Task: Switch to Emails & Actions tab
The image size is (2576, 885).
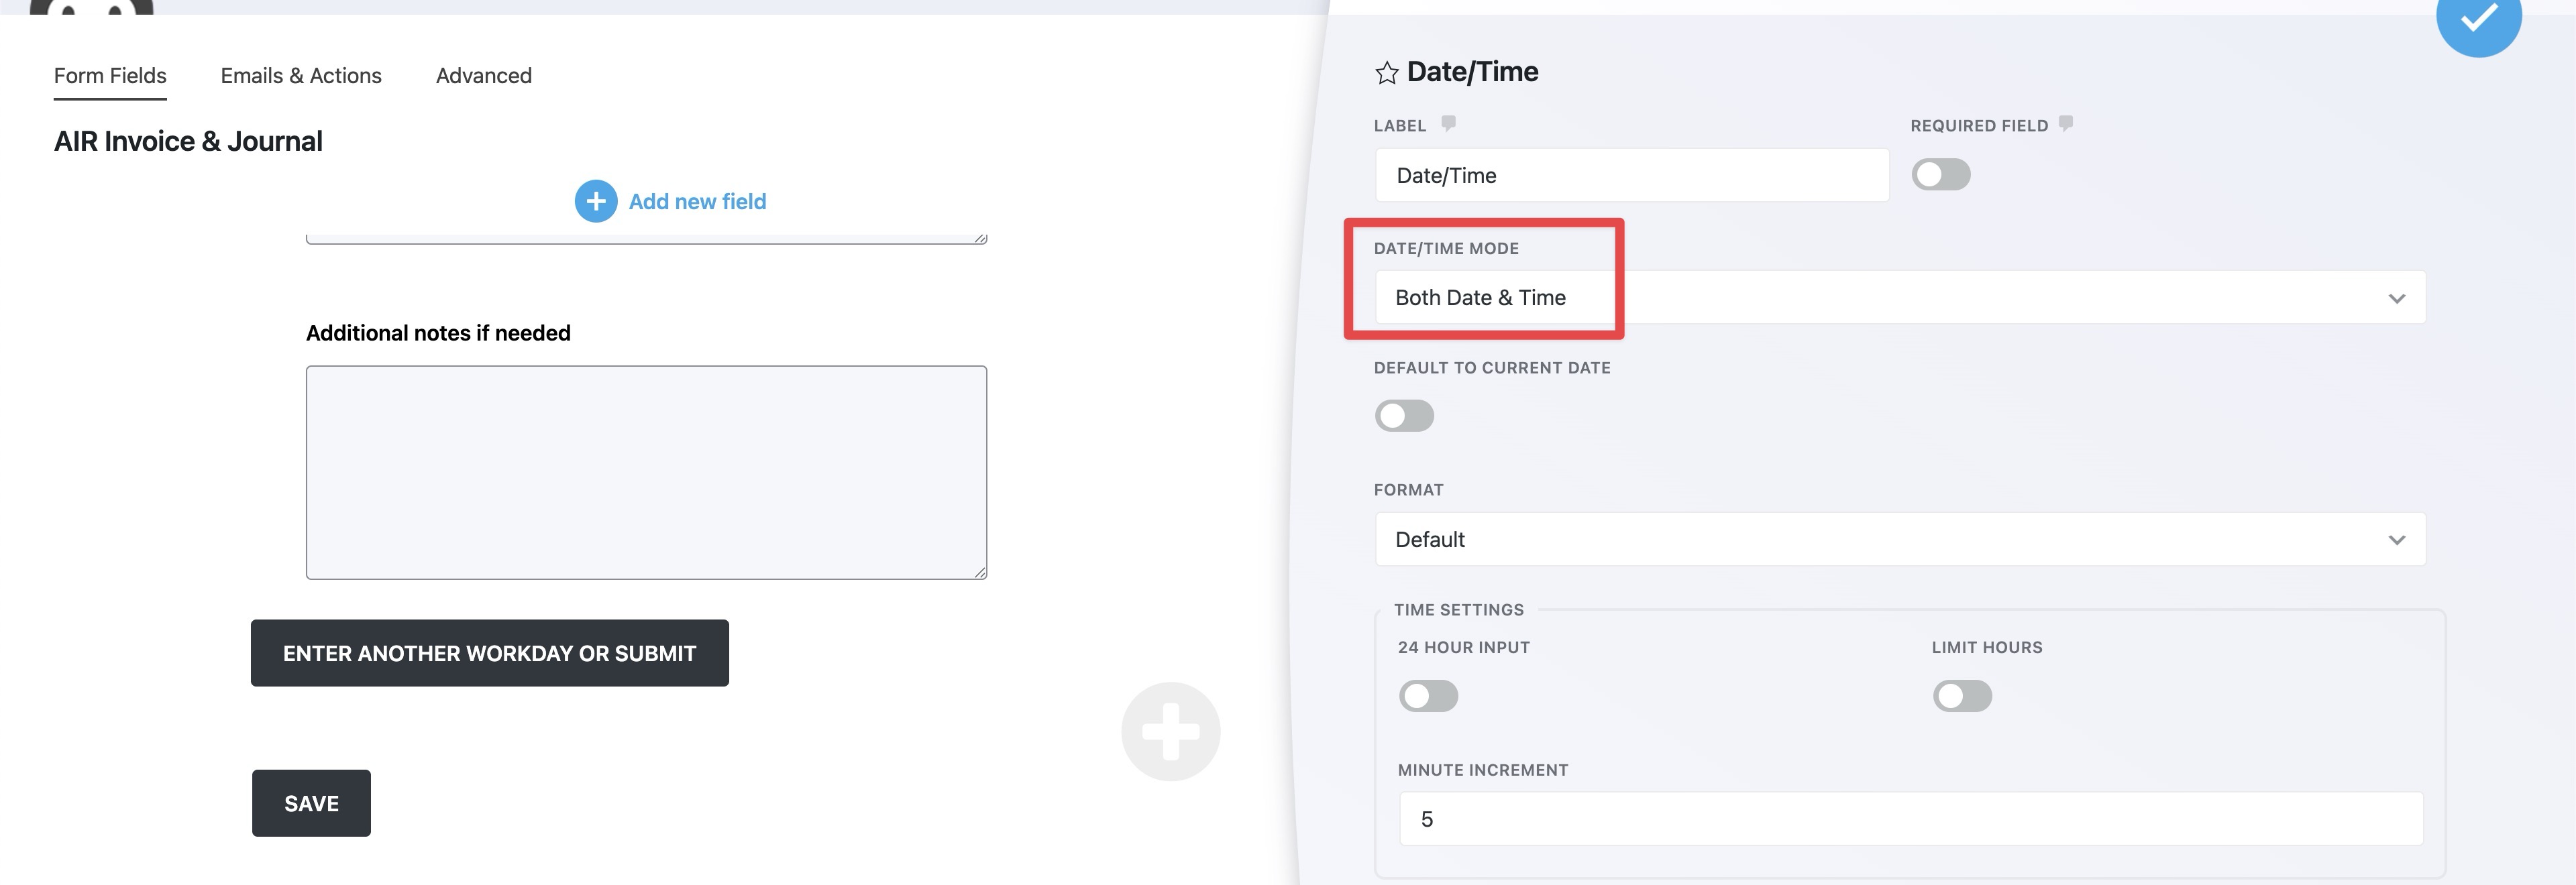Action: click(301, 76)
